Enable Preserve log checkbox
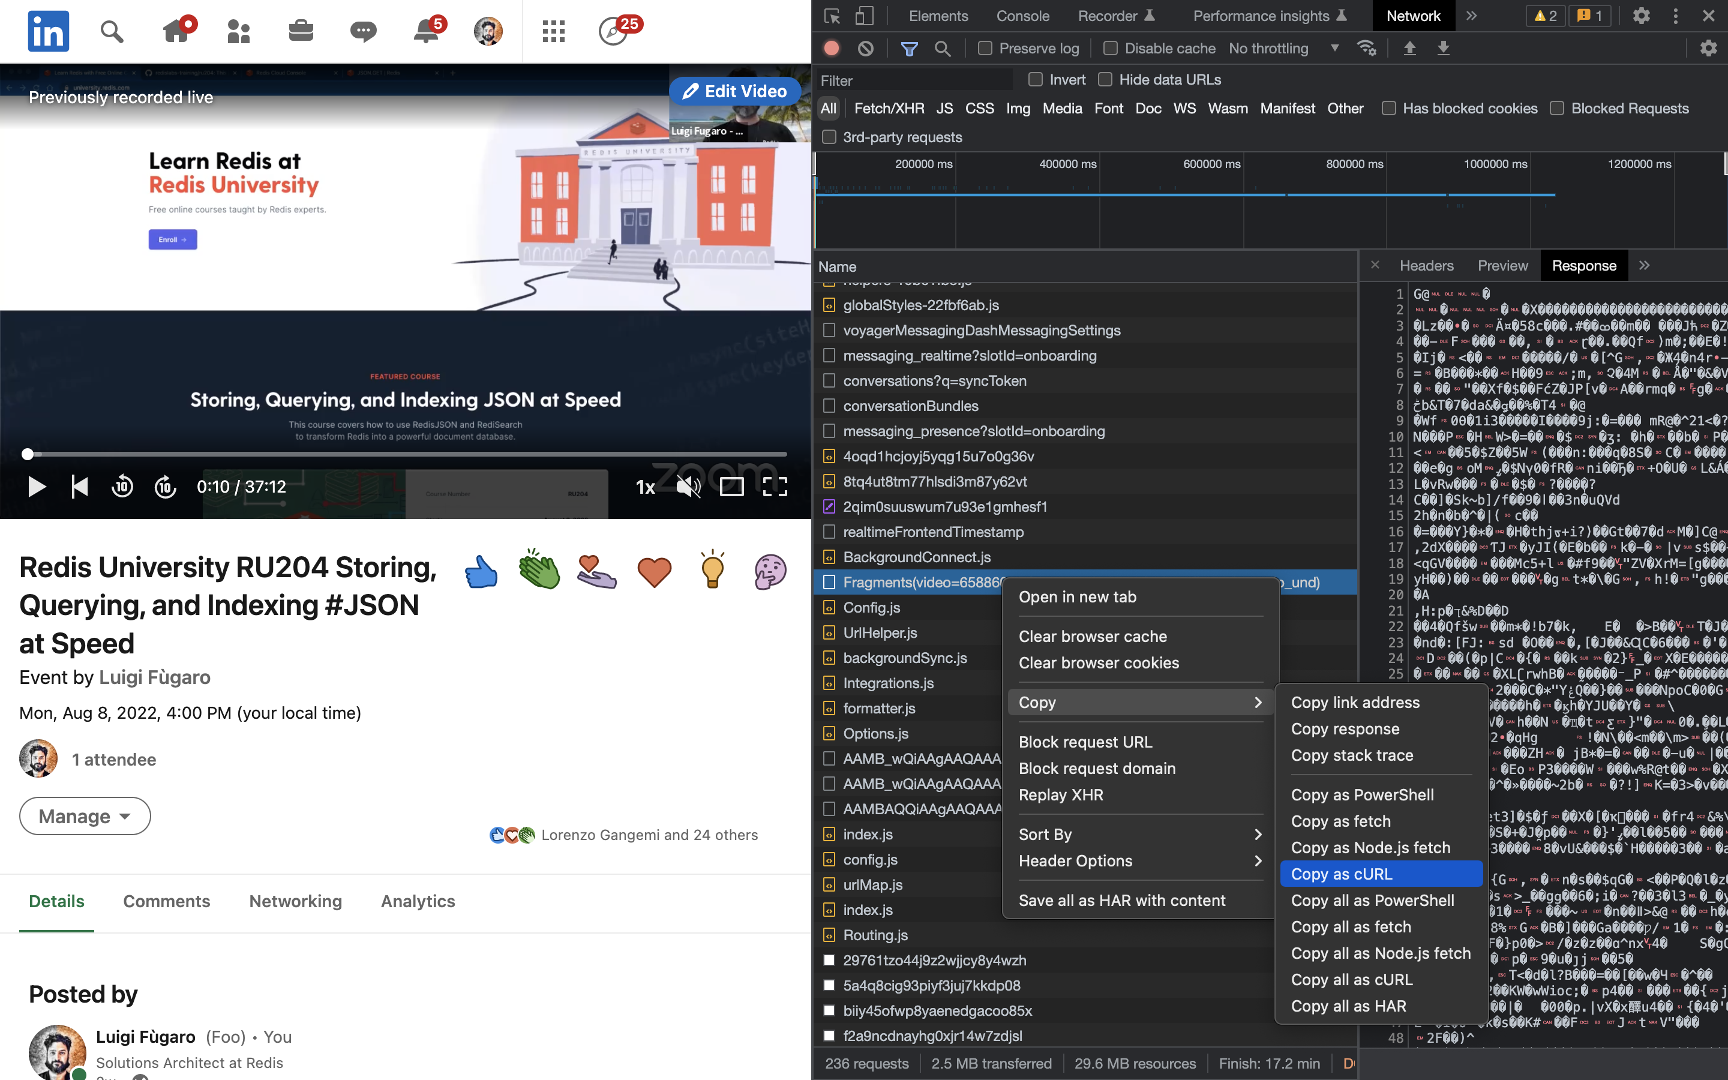The image size is (1728, 1080). 985,49
